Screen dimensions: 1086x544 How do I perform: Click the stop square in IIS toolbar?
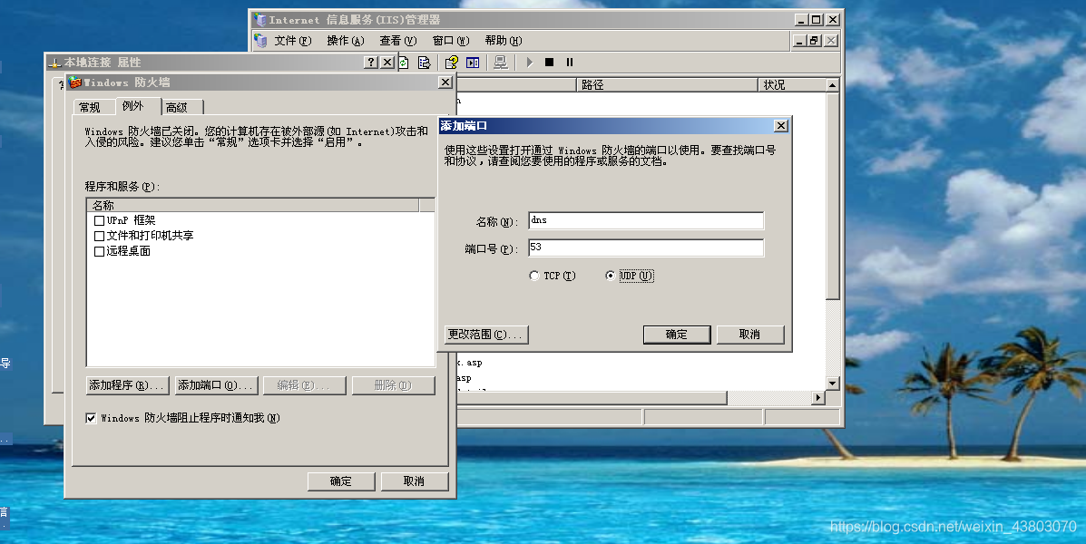(x=549, y=63)
